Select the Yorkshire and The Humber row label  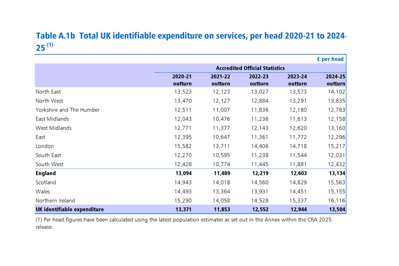(68, 110)
